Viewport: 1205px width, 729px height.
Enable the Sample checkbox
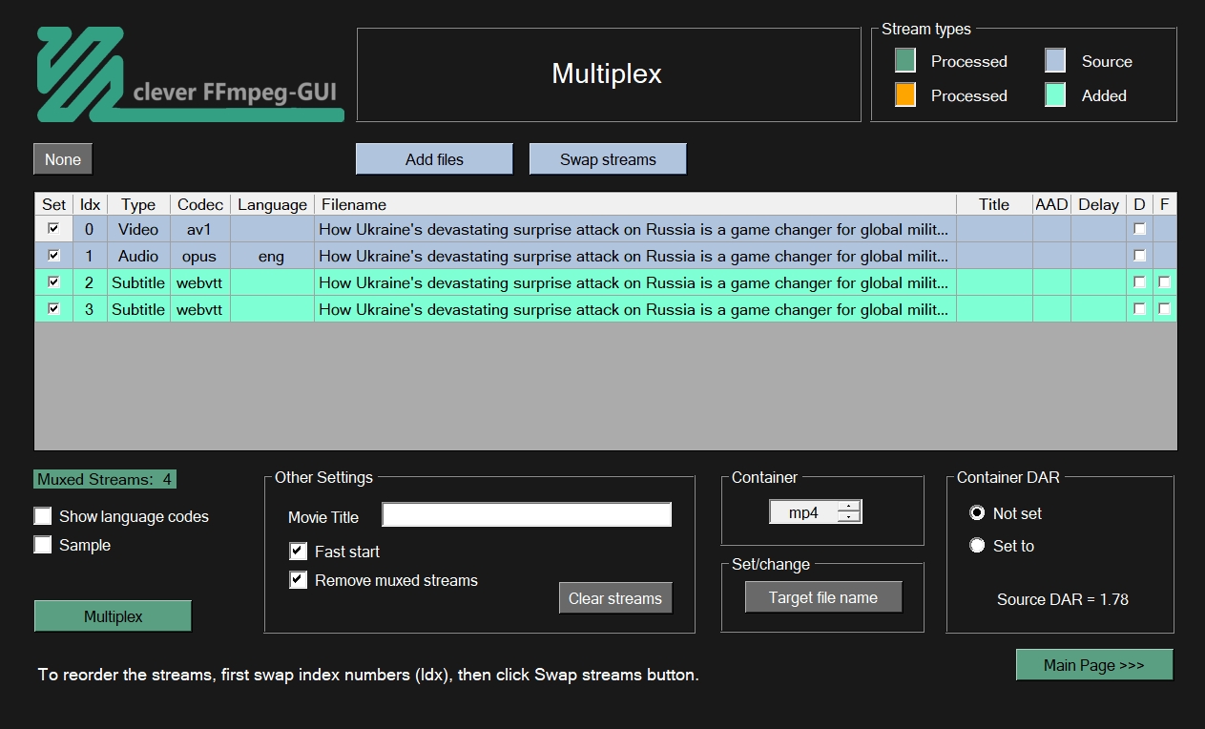tap(43, 545)
